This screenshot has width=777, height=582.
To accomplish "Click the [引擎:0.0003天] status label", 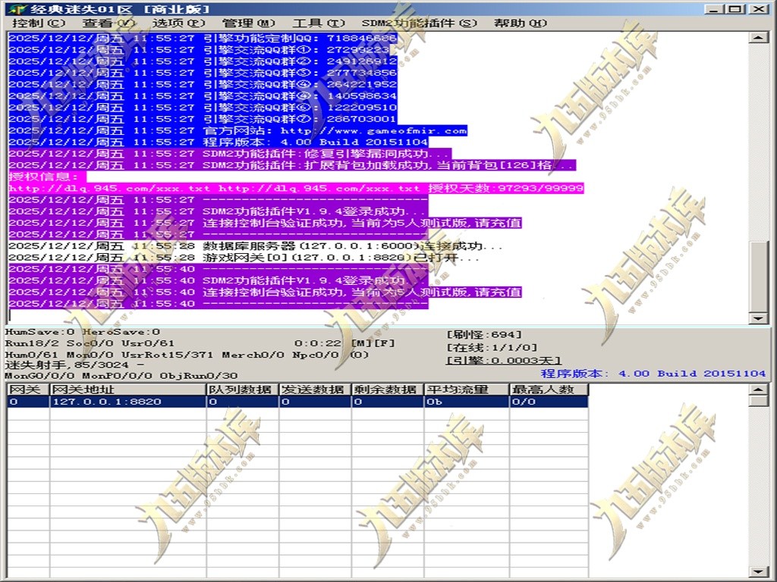I will (x=504, y=360).
